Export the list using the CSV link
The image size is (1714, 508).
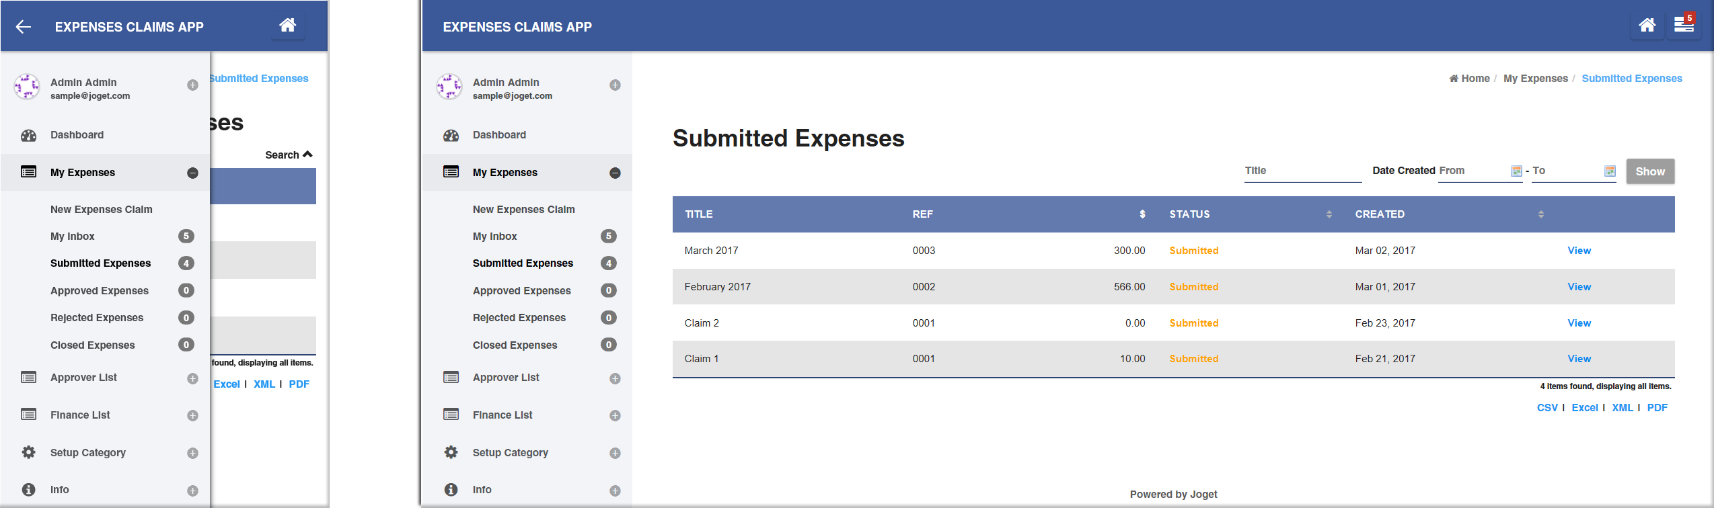coord(1547,408)
